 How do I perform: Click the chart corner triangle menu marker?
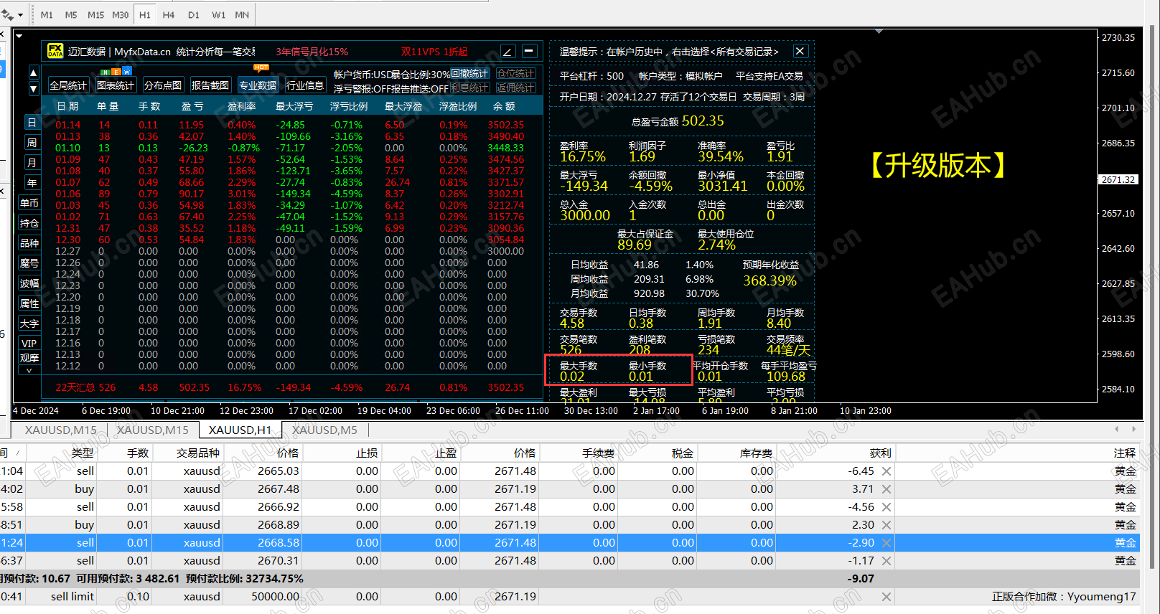(19, 35)
